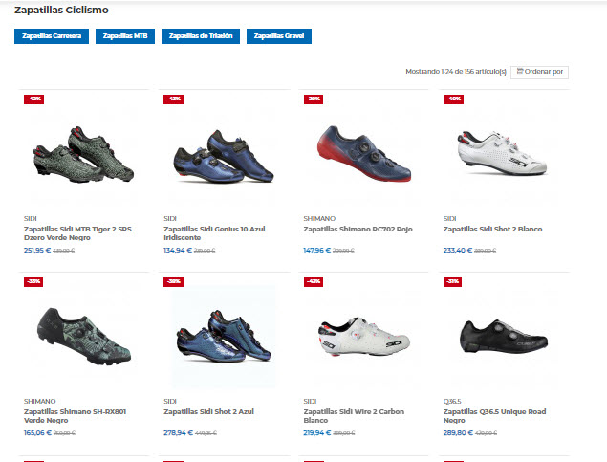Viewport: 607px width, 462px height.
Task: Click the Sidi Wire 2 Carbon shoe image
Action: click(363, 336)
